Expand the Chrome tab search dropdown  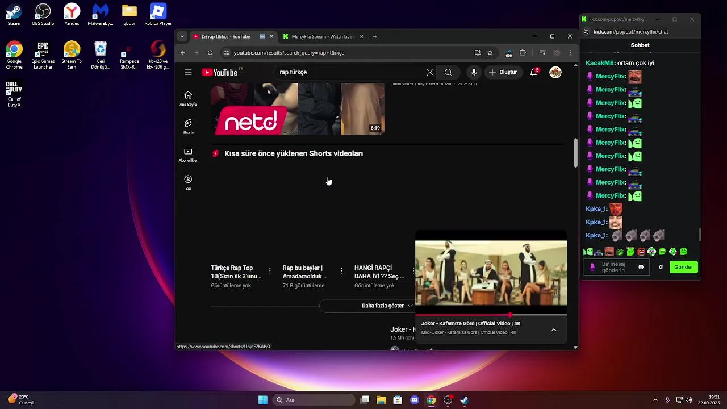pos(182,36)
